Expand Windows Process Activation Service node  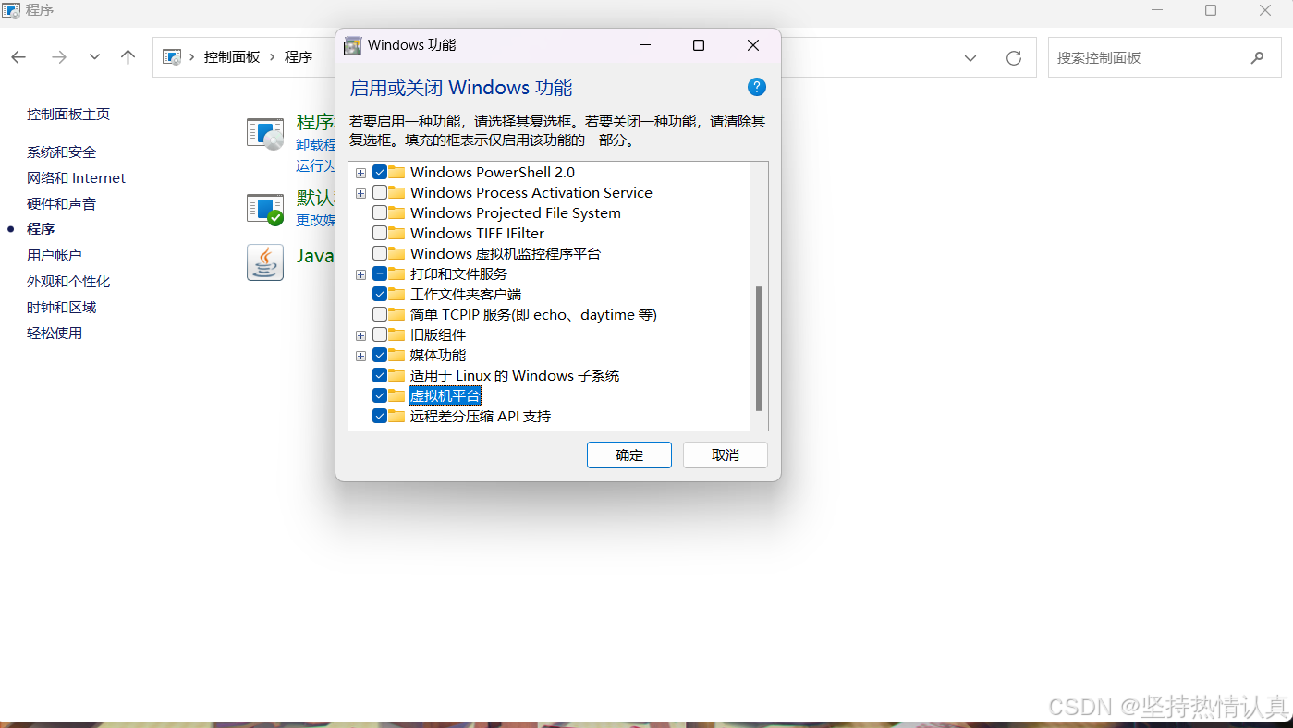[360, 193]
